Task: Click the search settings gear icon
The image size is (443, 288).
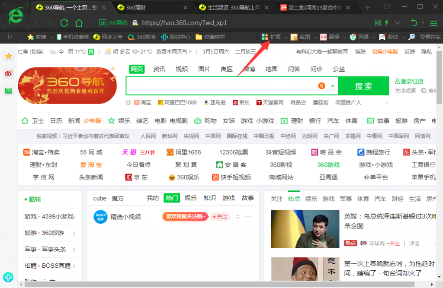Action: [x=128, y=103]
